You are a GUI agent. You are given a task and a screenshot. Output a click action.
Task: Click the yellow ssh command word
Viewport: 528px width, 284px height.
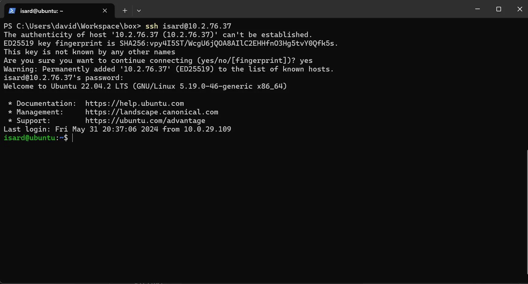[151, 26]
